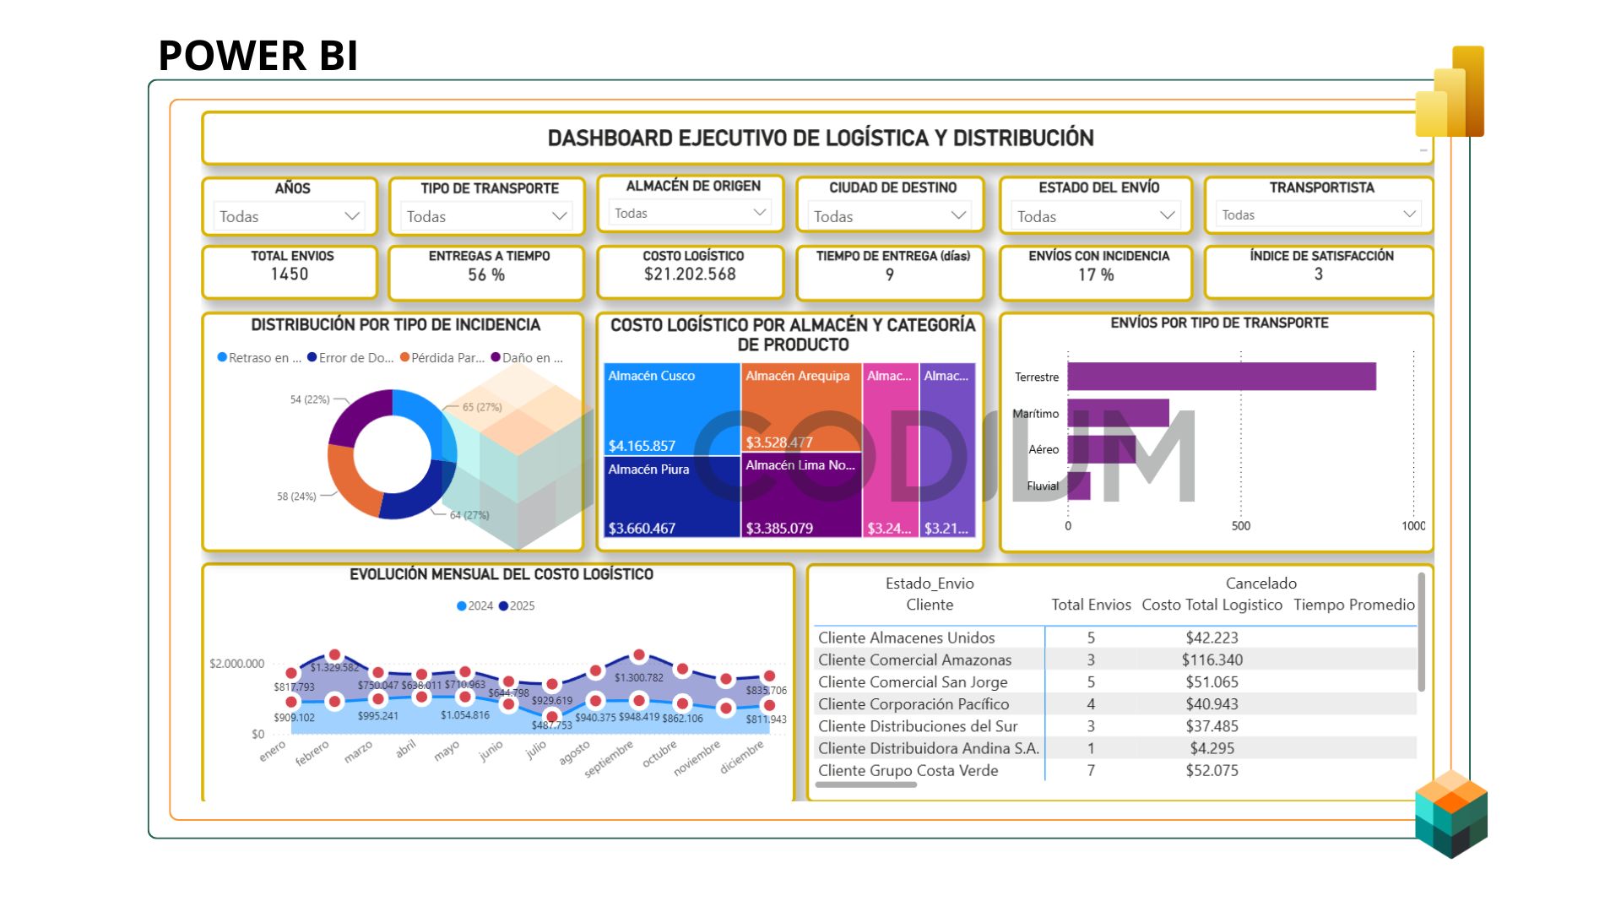The height and width of the screenshot is (912, 1621).
Task: Sort by Tiempo Promedio column header
Action: (x=1354, y=605)
